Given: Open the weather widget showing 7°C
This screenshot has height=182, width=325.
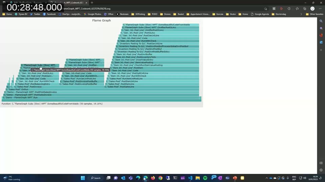Looking at the screenshot, I should click(x=12, y=178).
